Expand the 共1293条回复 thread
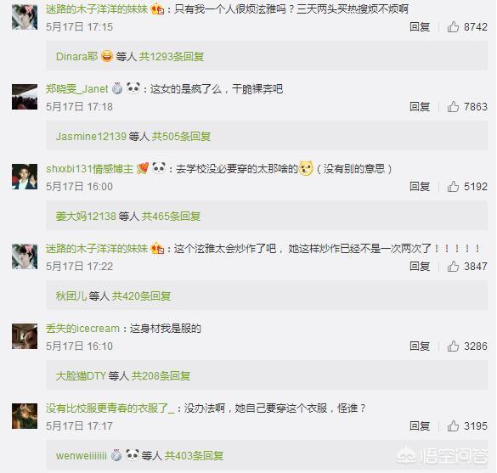Image resolution: width=497 pixels, height=473 pixels. point(172,57)
